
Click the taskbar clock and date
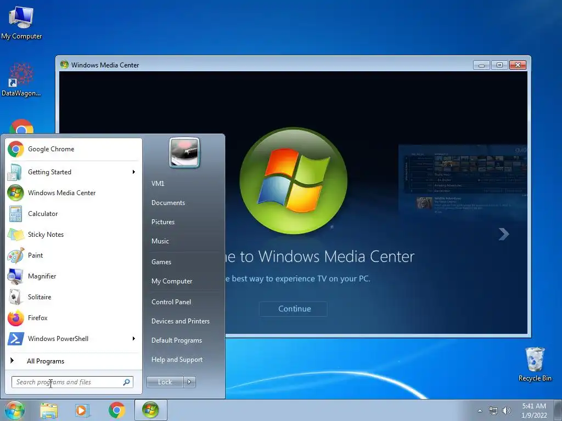(534, 411)
